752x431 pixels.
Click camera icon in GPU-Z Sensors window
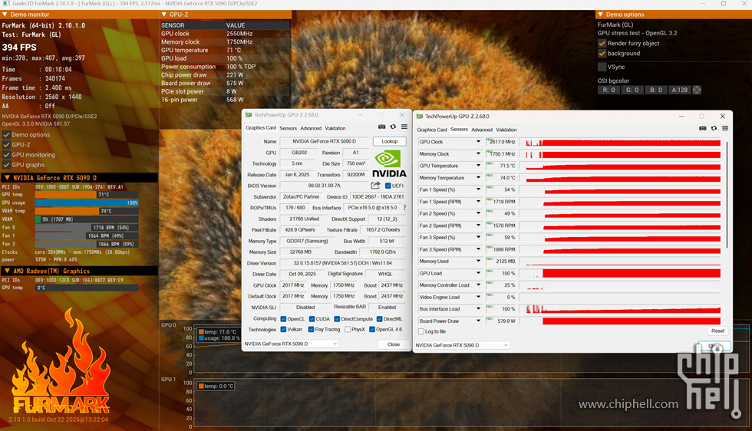click(703, 129)
